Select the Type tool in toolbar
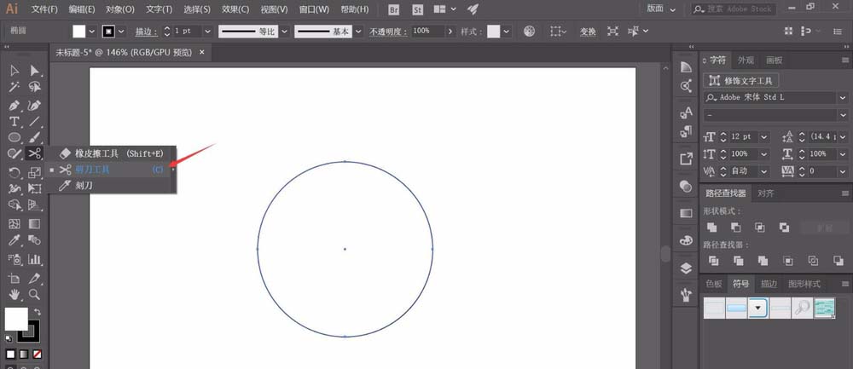Image resolution: width=853 pixels, height=369 pixels. (x=15, y=122)
